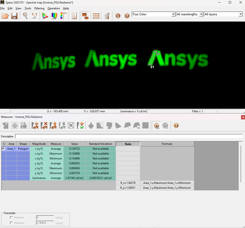Toggle the measures shapes panel icon
This screenshot has width=245, height=228.
85,16
